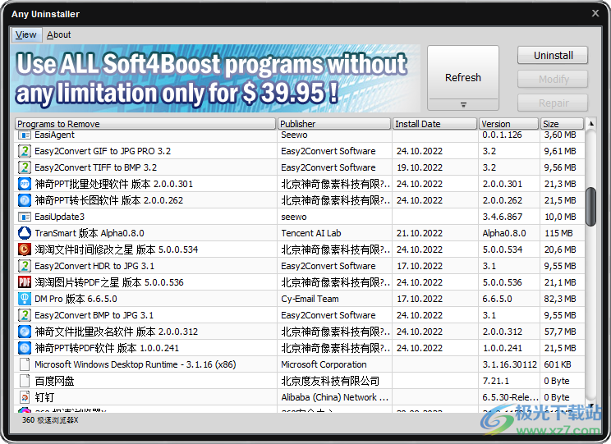Click the 淘淘图片转PDF之星 PDF icon
Screen dimensions: 611x444
[x=25, y=282]
